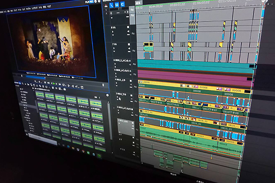Viewport: 275px width, 183px height.
Task: Toggle the middle blue sync mode icon
Action: (117, 5)
